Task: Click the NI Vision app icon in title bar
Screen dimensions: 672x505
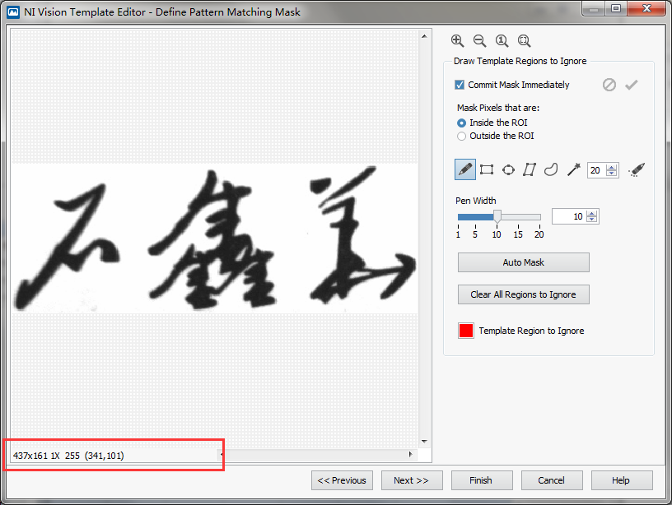Action: [x=13, y=12]
